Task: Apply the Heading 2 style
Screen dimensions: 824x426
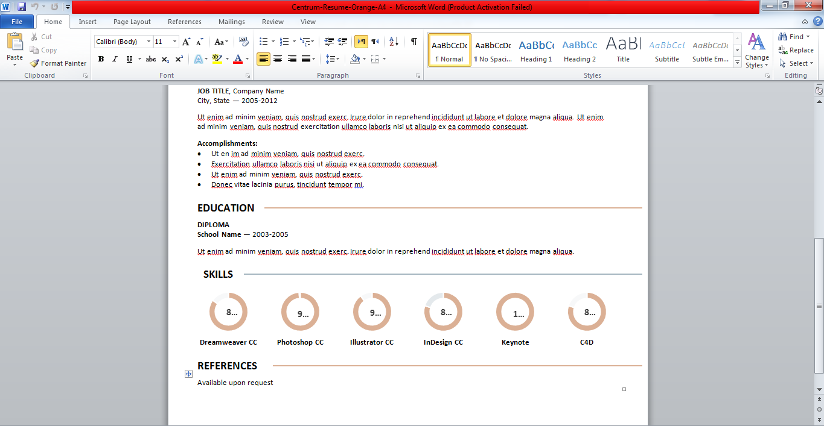Action: pos(580,50)
